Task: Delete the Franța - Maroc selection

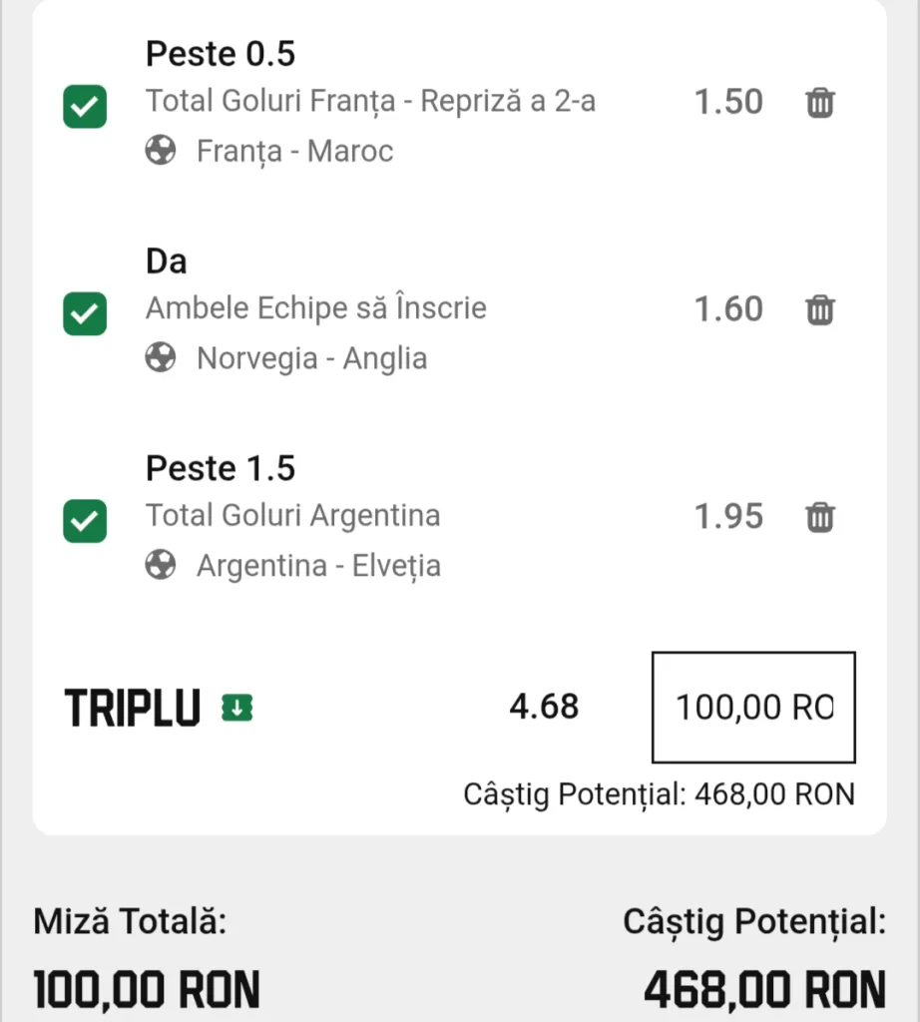Action: coord(819,103)
